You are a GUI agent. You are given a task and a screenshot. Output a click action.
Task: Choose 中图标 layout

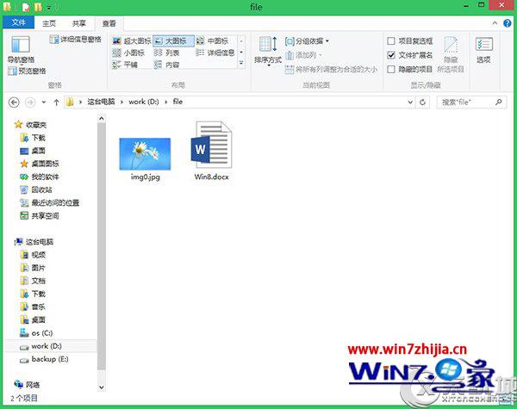(x=214, y=41)
